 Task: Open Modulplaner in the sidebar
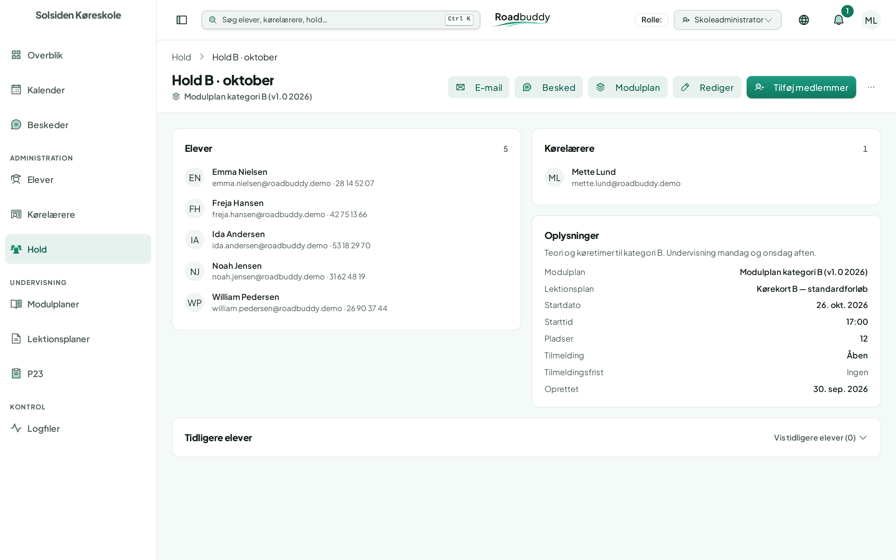click(x=78, y=304)
